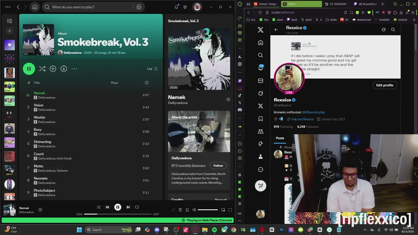
Task: Open the browser extensions puzzle icon
Action: pos(395,12)
